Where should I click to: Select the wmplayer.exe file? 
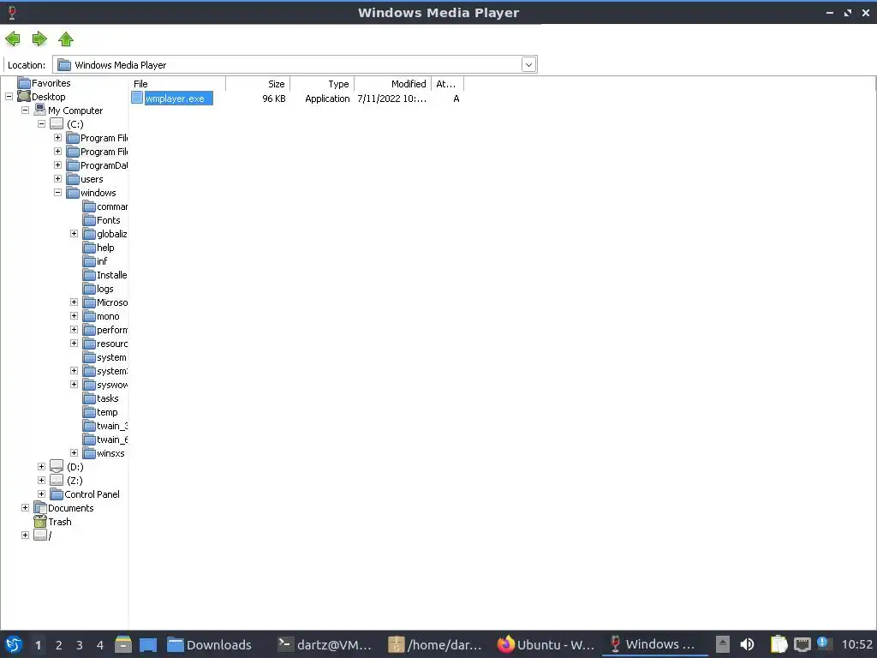[x=175, y=99]
